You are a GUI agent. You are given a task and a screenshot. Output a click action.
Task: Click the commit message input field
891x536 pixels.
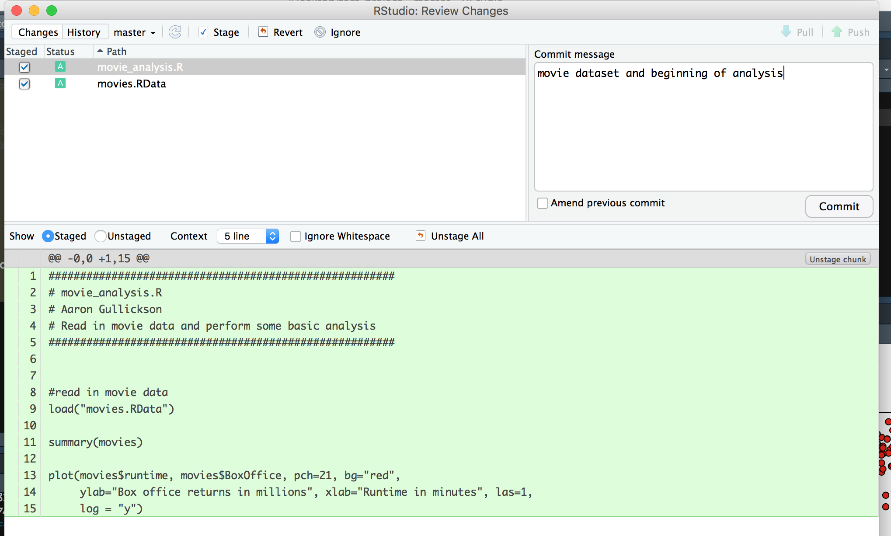click(702, 126)
